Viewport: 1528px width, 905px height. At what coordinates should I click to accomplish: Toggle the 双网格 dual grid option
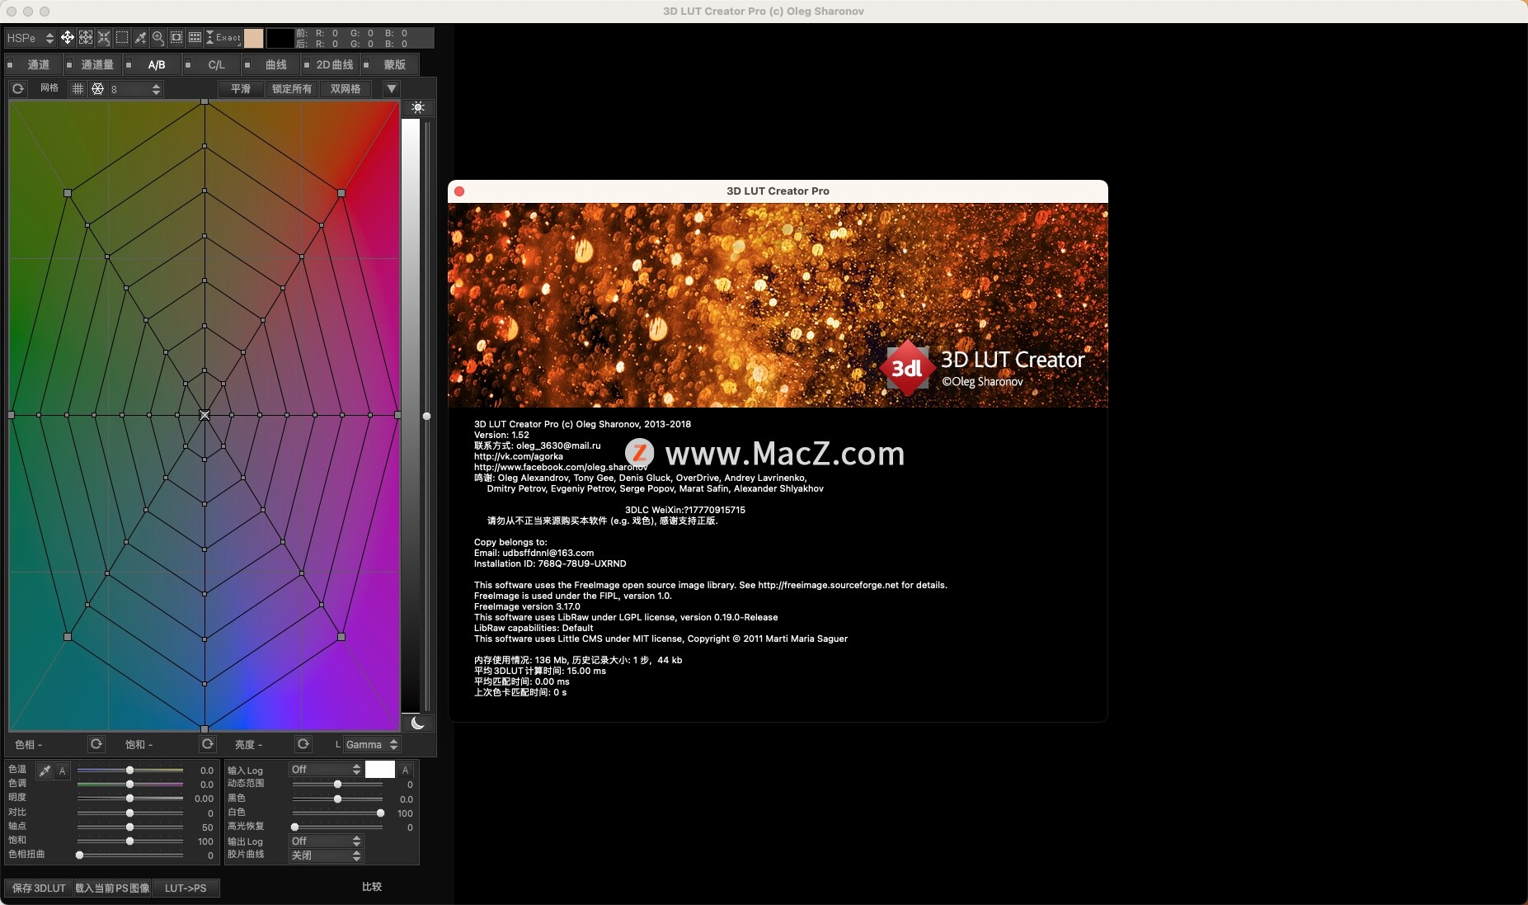click(x=346, y=88)
